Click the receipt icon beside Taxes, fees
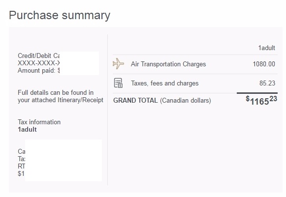The width and height of the screenshot is (286, 197). (x=118, y=83)
